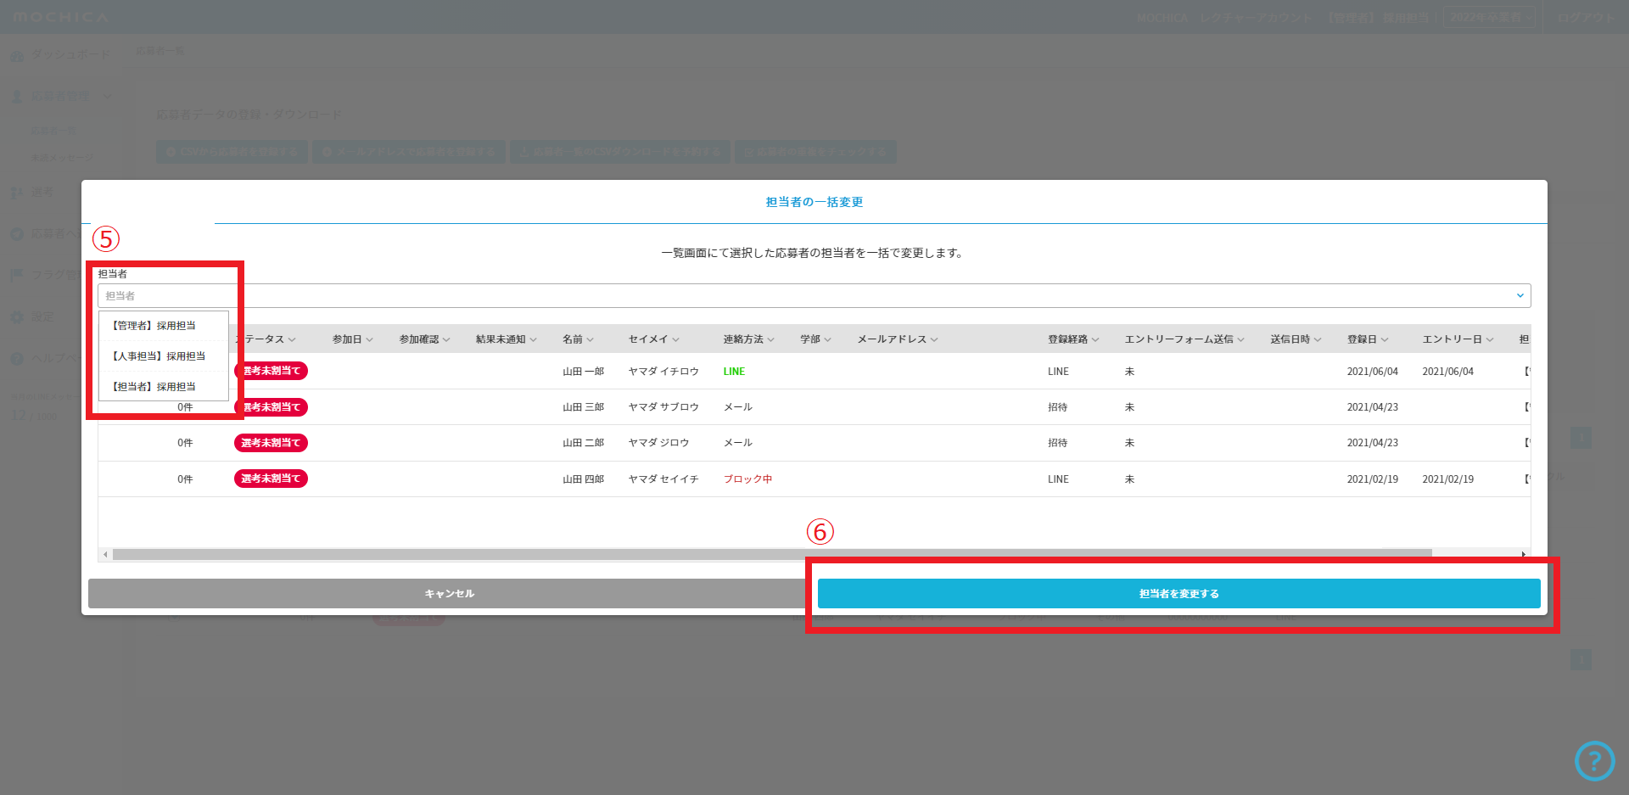Click the horizontal scrollbar right arrow

[x=1524, y=554]
